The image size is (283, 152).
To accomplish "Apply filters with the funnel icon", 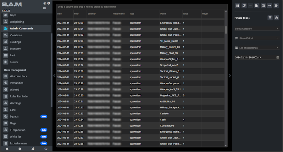I will pyautogui.click(x=270, y=18).
